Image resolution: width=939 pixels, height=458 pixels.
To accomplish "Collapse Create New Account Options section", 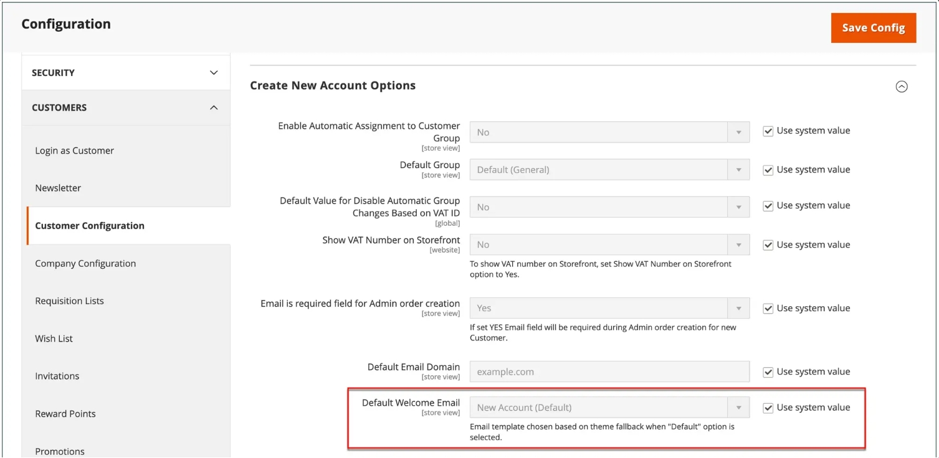I will pyautogui.click(x=901, y=87).
